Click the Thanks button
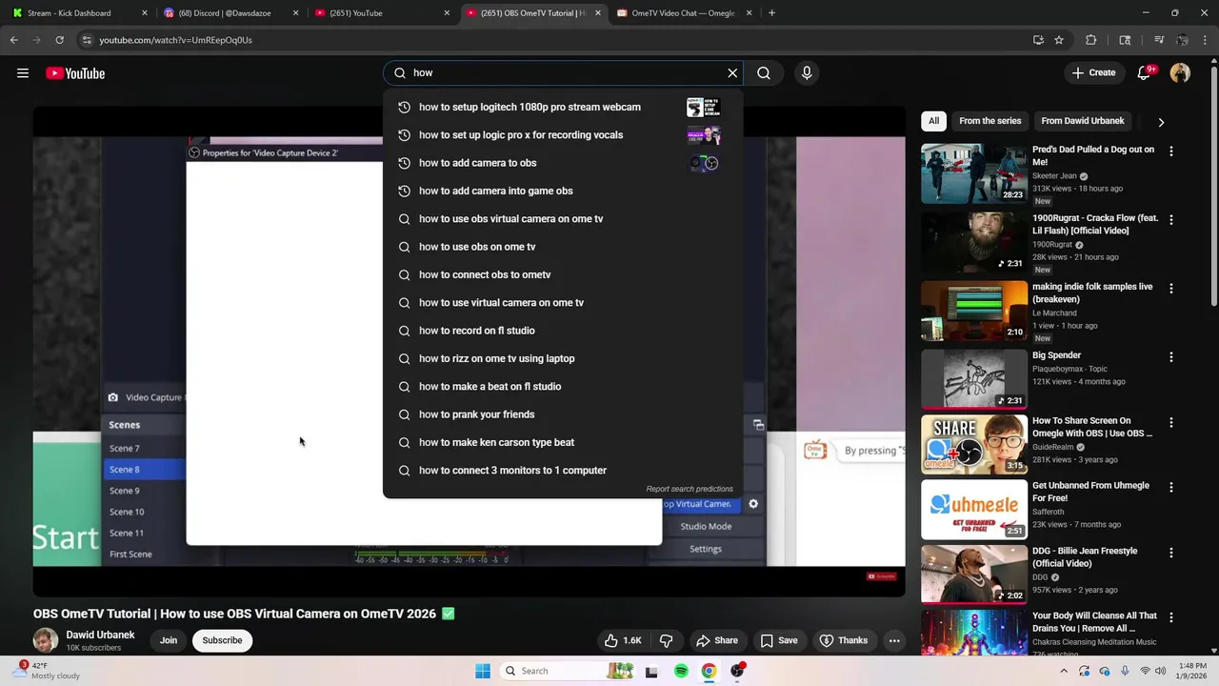The image size is (1219, 686). coord(844,640)
